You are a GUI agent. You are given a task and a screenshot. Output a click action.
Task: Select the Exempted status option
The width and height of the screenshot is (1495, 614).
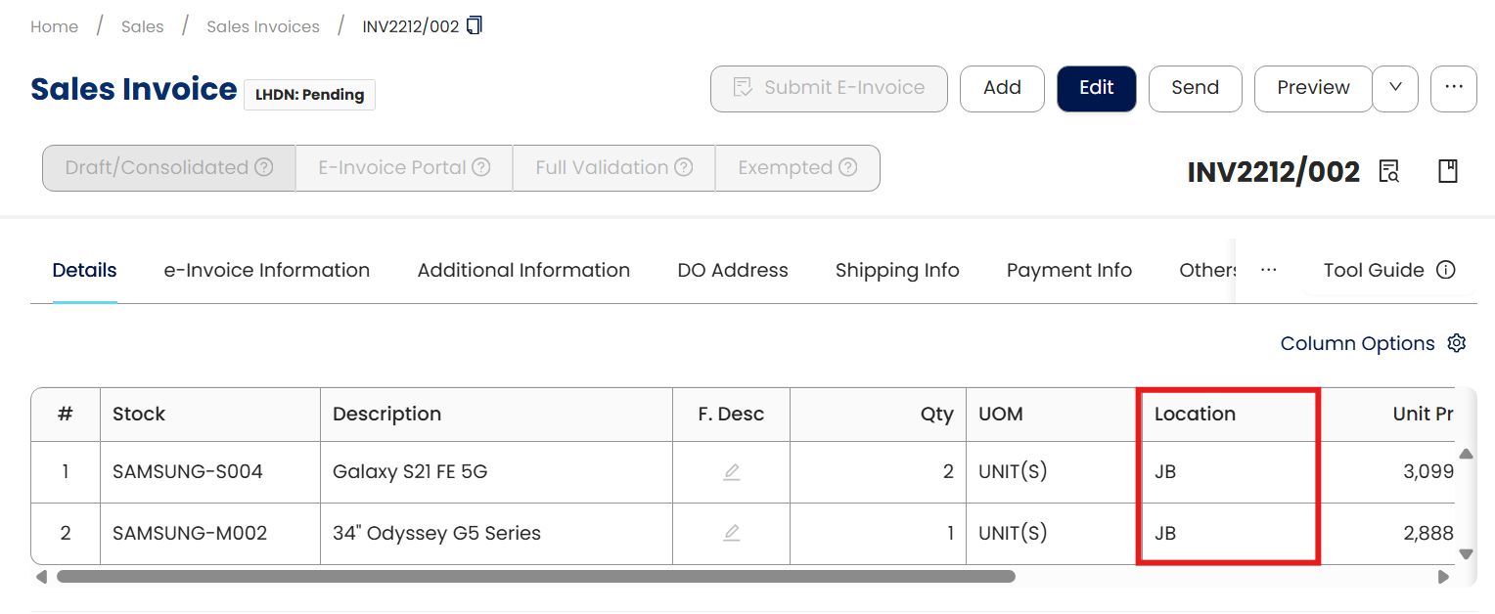coord(796,168)
